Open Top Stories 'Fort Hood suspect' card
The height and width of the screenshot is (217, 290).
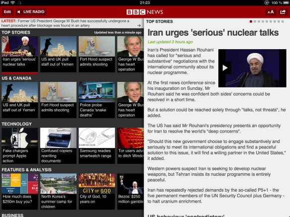coord(97,54)
